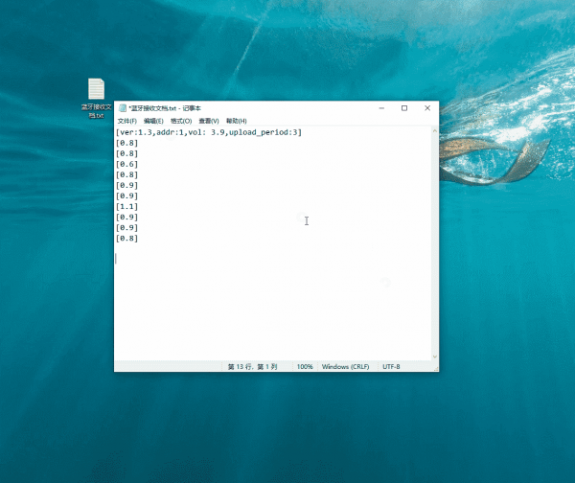This screenshot has width=575, height=483.
Task: Open the 编辑(E) menu
Action: click(x=154, y=121)
